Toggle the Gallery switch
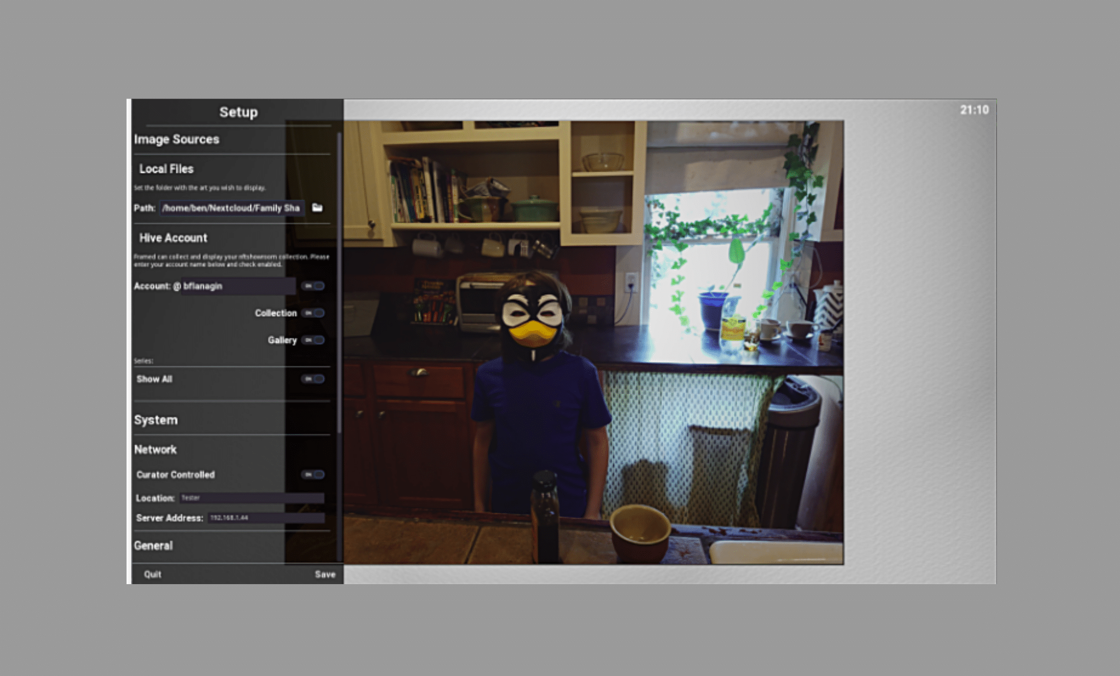 point(313,340)
